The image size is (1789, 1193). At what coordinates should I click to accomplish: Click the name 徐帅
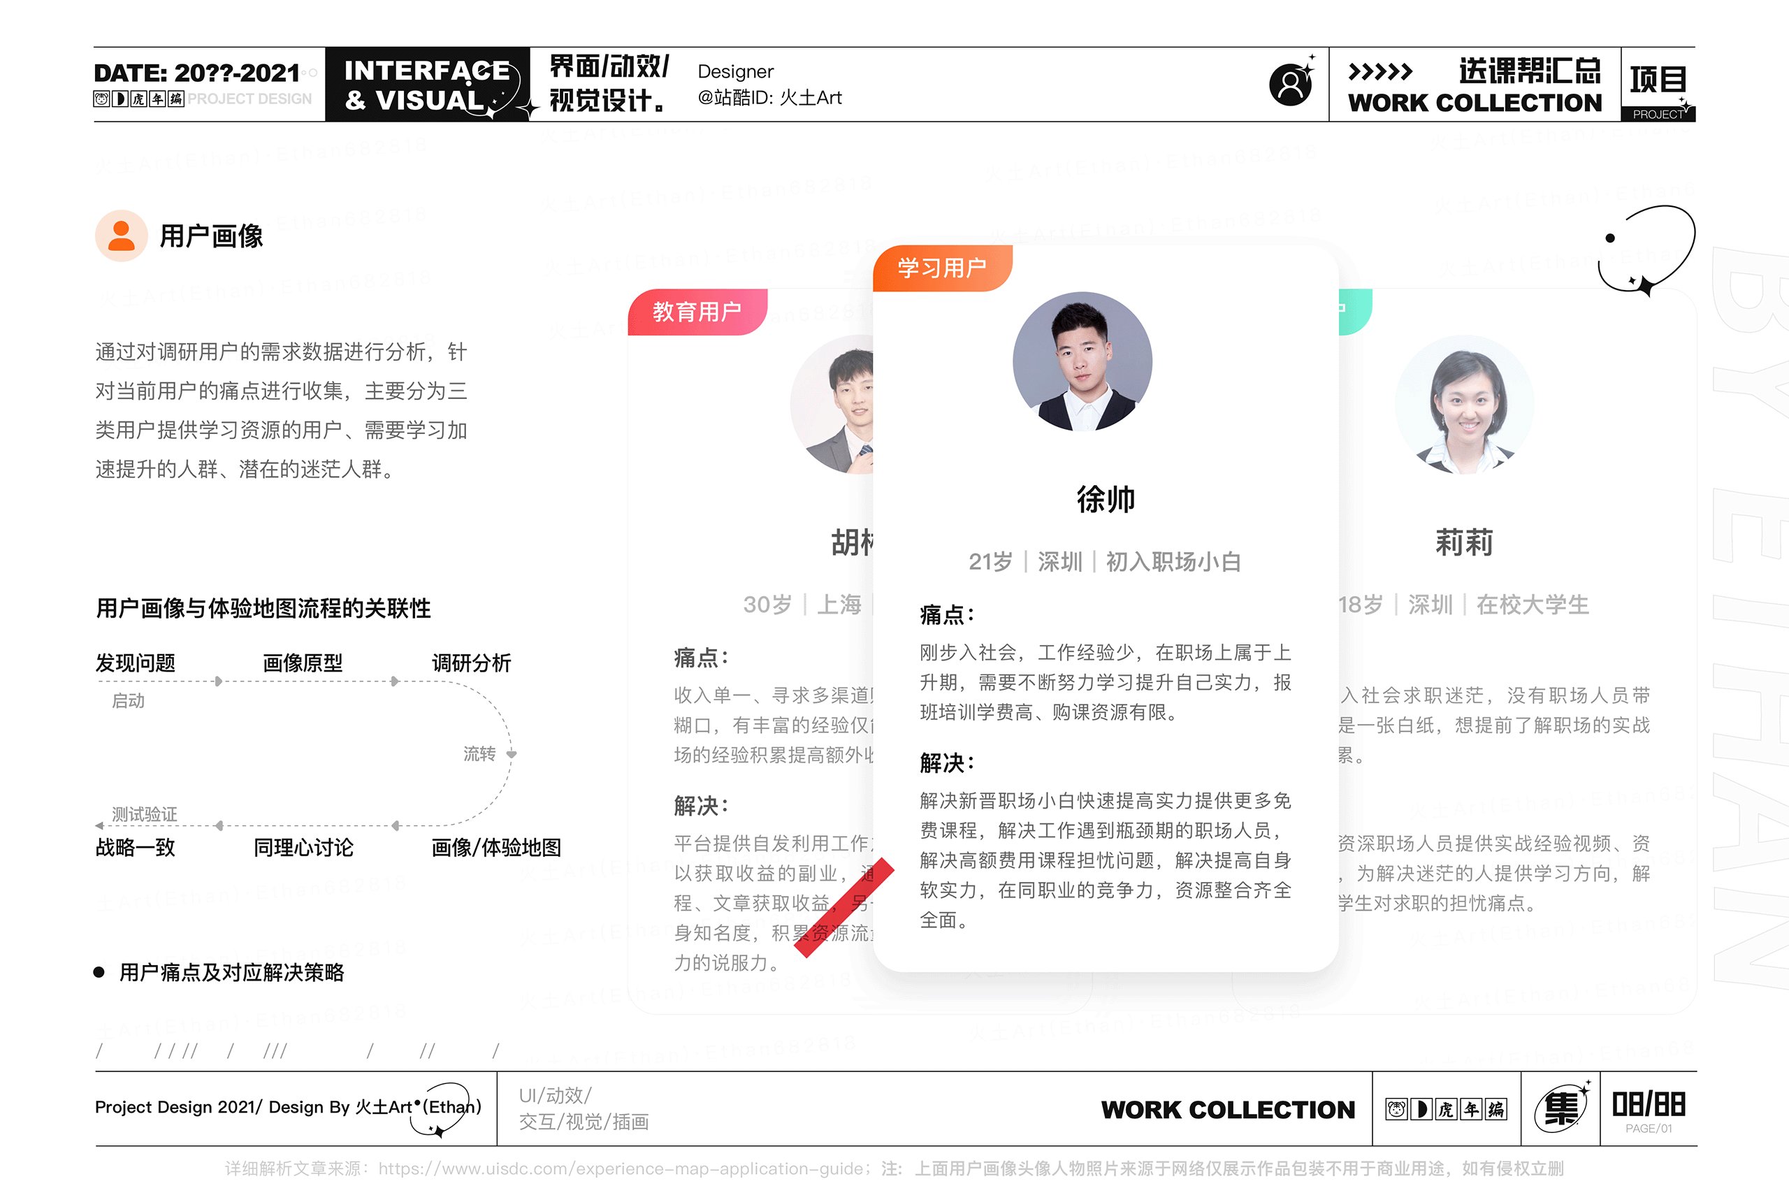click(1105, 499)
